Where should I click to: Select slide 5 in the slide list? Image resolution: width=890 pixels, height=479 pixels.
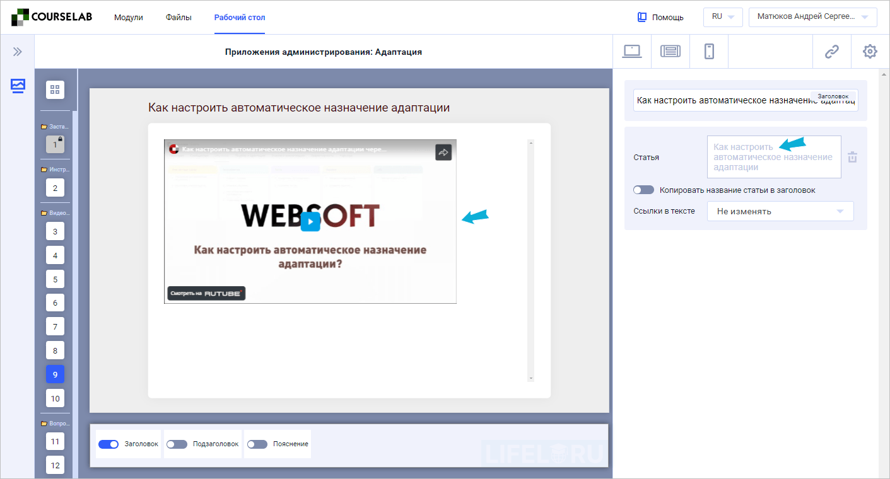coord(55,279)
